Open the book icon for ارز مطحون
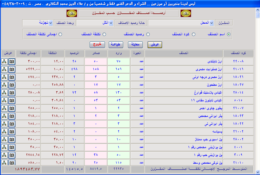Viewport: 260px width, 175px height. pos(12,85)
